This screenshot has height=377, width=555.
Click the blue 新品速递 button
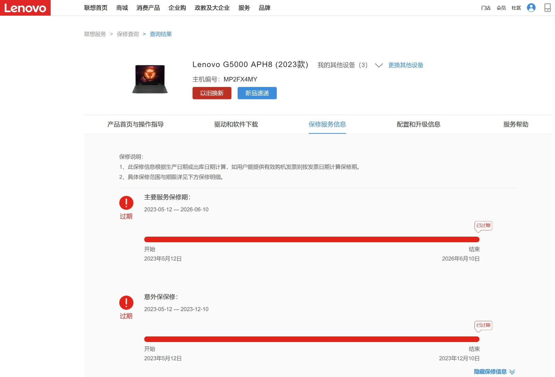point(257,93)
